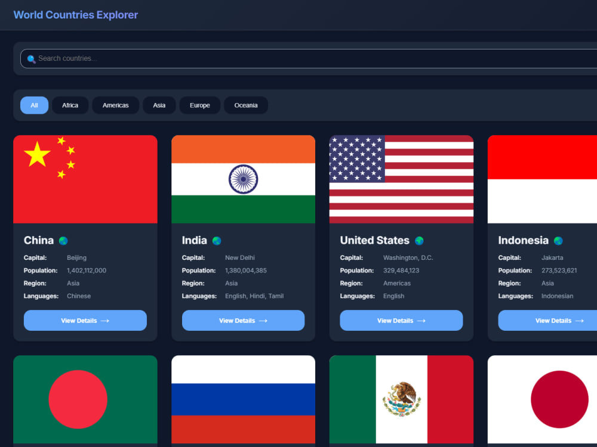This screenshot has width=597, height=447.
Task: Click the China country name heading
Action: pyautogui.click(x=38, y=240)
